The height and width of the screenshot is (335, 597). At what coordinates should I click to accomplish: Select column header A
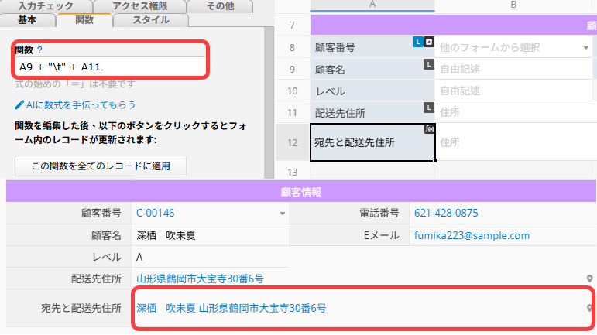(x=372, y=5)
